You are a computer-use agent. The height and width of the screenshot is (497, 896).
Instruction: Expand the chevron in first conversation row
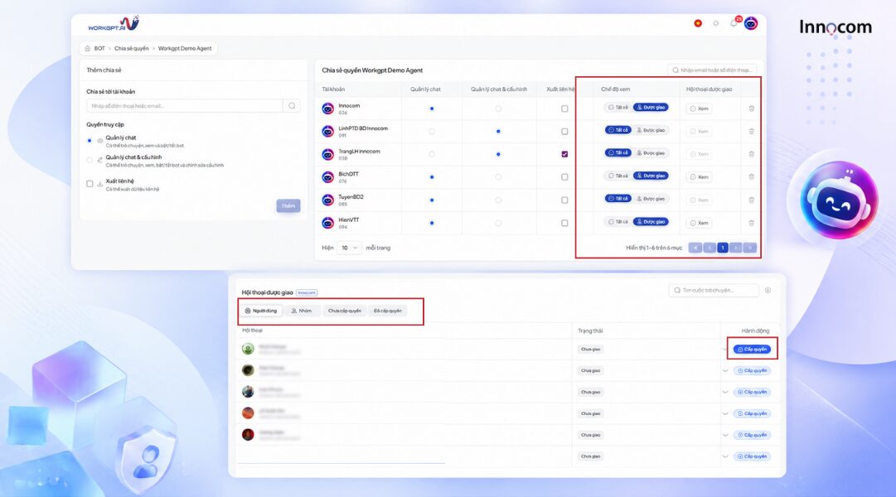pos(725,349)
